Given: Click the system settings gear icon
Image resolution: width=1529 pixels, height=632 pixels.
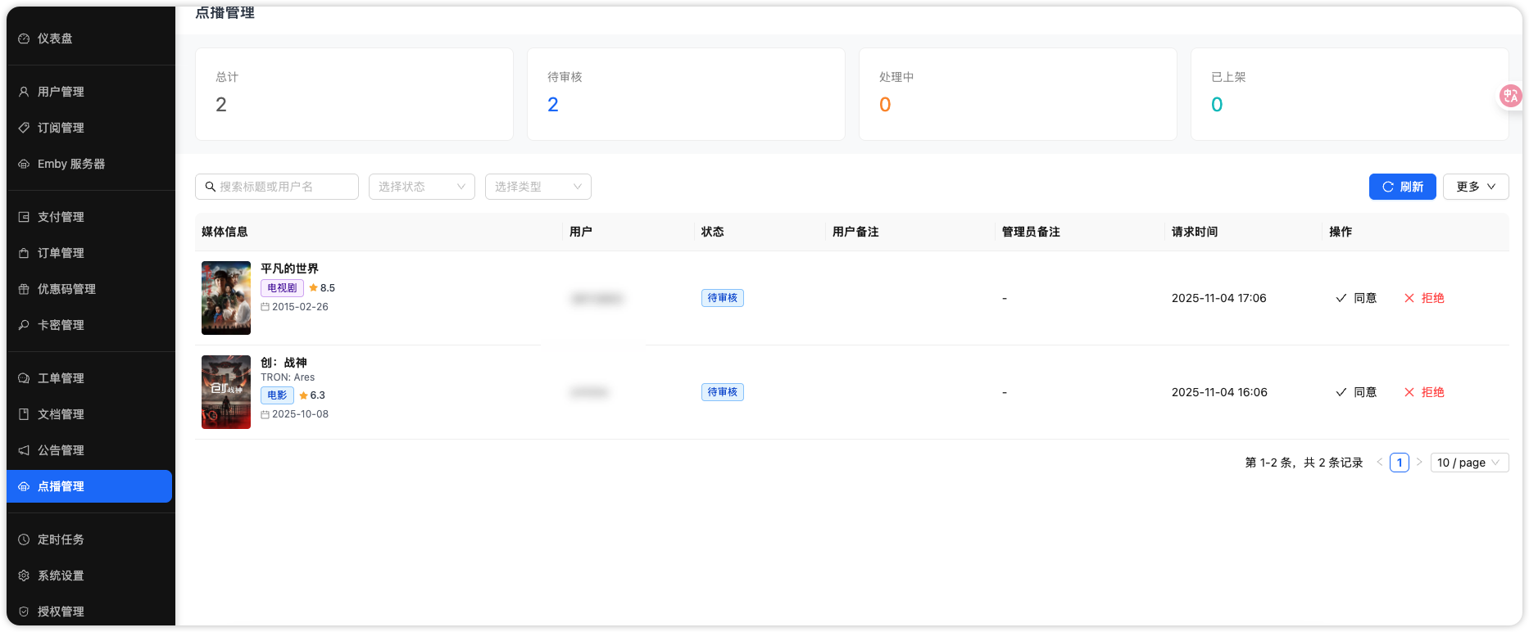Looking at the screenshot, I should (x=24, y=576).
